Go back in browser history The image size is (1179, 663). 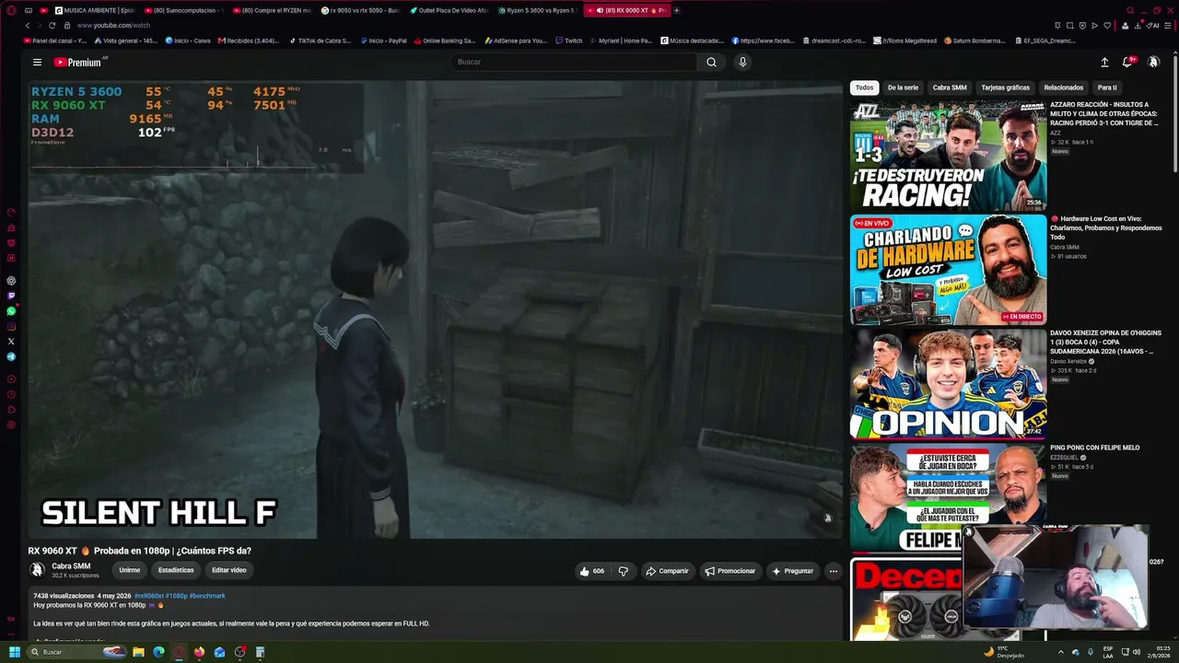tap(28, 26)
